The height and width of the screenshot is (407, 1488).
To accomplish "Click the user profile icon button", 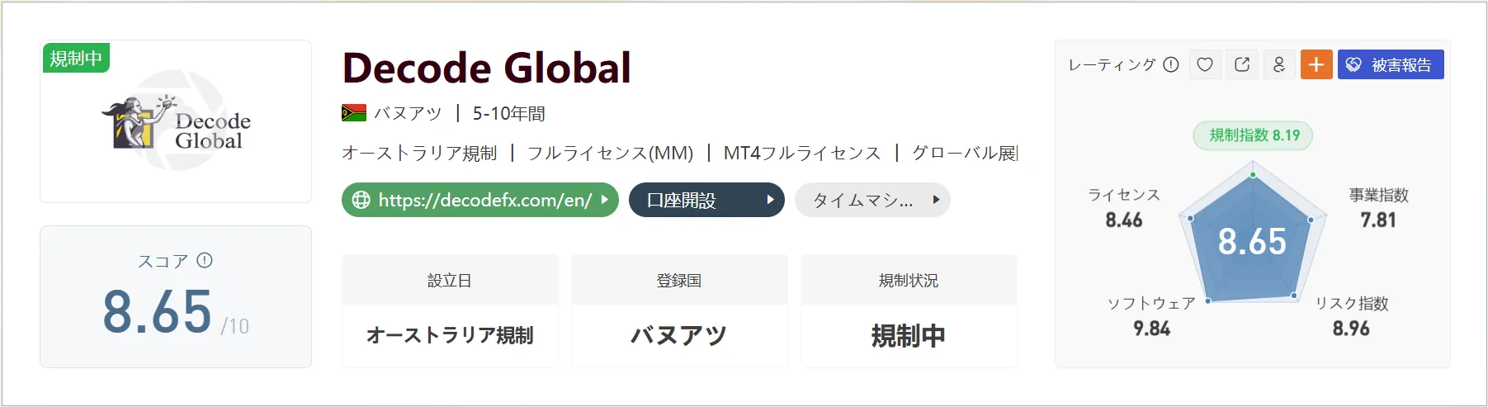I will point(1279,64).
